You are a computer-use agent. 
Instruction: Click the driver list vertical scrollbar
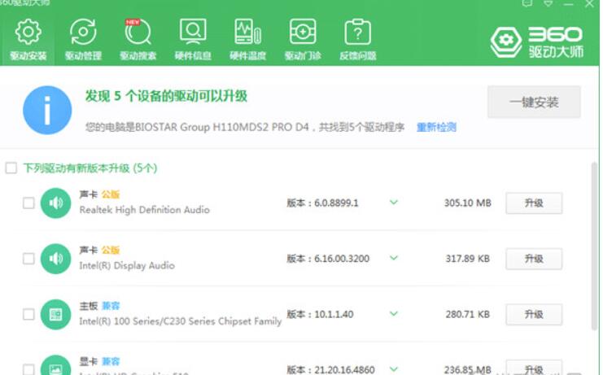tap(594, 246)
